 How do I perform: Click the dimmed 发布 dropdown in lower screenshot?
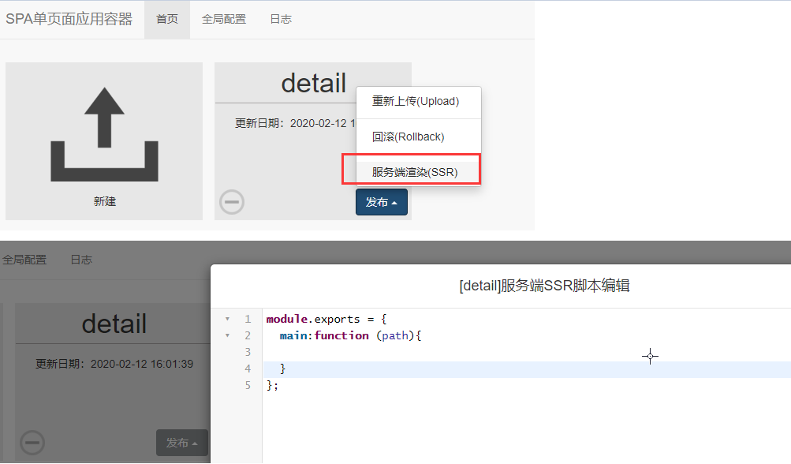point(181,443)
